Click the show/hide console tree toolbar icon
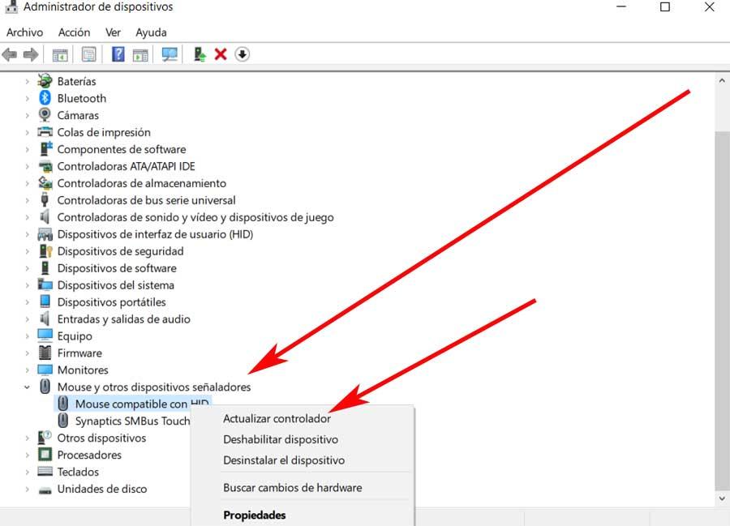 click(x=59, y=55)
